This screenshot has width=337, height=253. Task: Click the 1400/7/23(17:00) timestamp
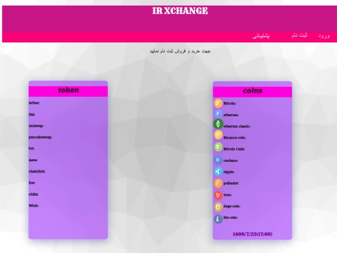click(x=253, y=234)
